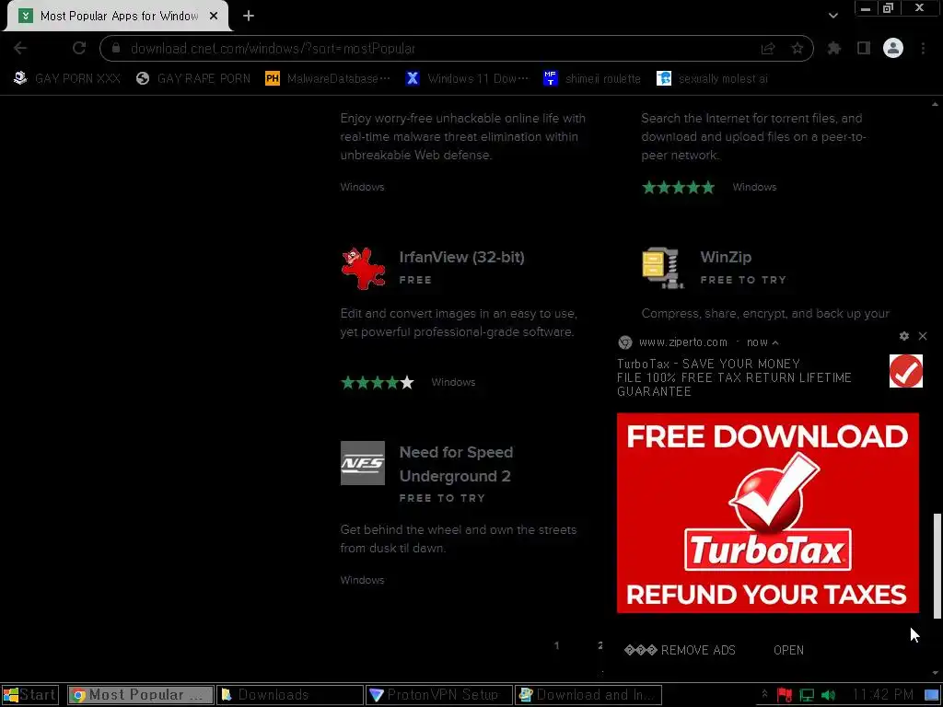Click the FREE label under IrfanView
Viewport: 943px width, 707px height.
tap(415, 280)
